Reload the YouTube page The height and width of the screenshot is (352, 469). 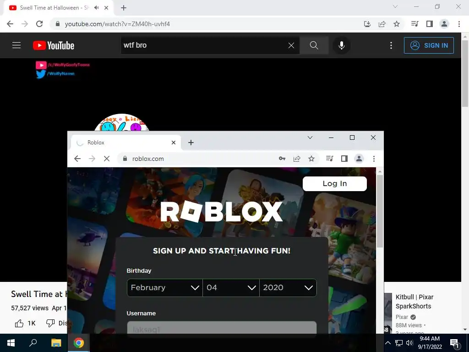click(39, 24)
